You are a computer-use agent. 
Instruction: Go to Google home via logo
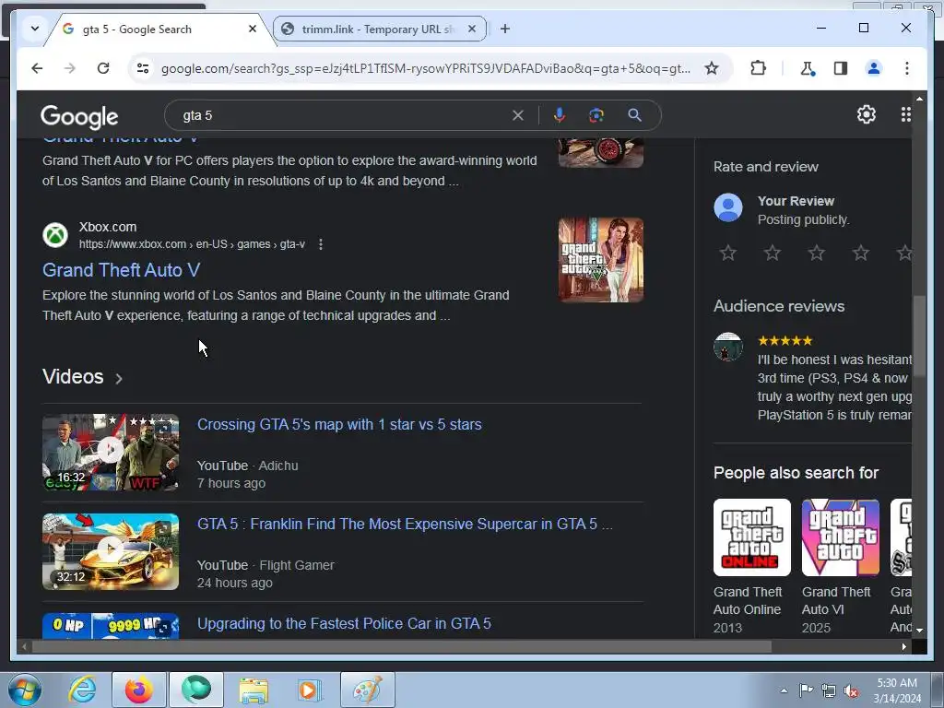tap(79, 116)
